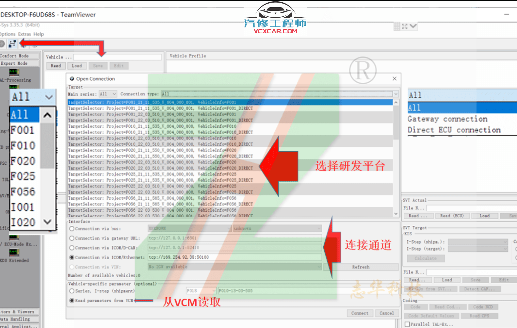Select Connection via VIN radio button
Viewport: 517px width, 328px height.
(72, 267)
